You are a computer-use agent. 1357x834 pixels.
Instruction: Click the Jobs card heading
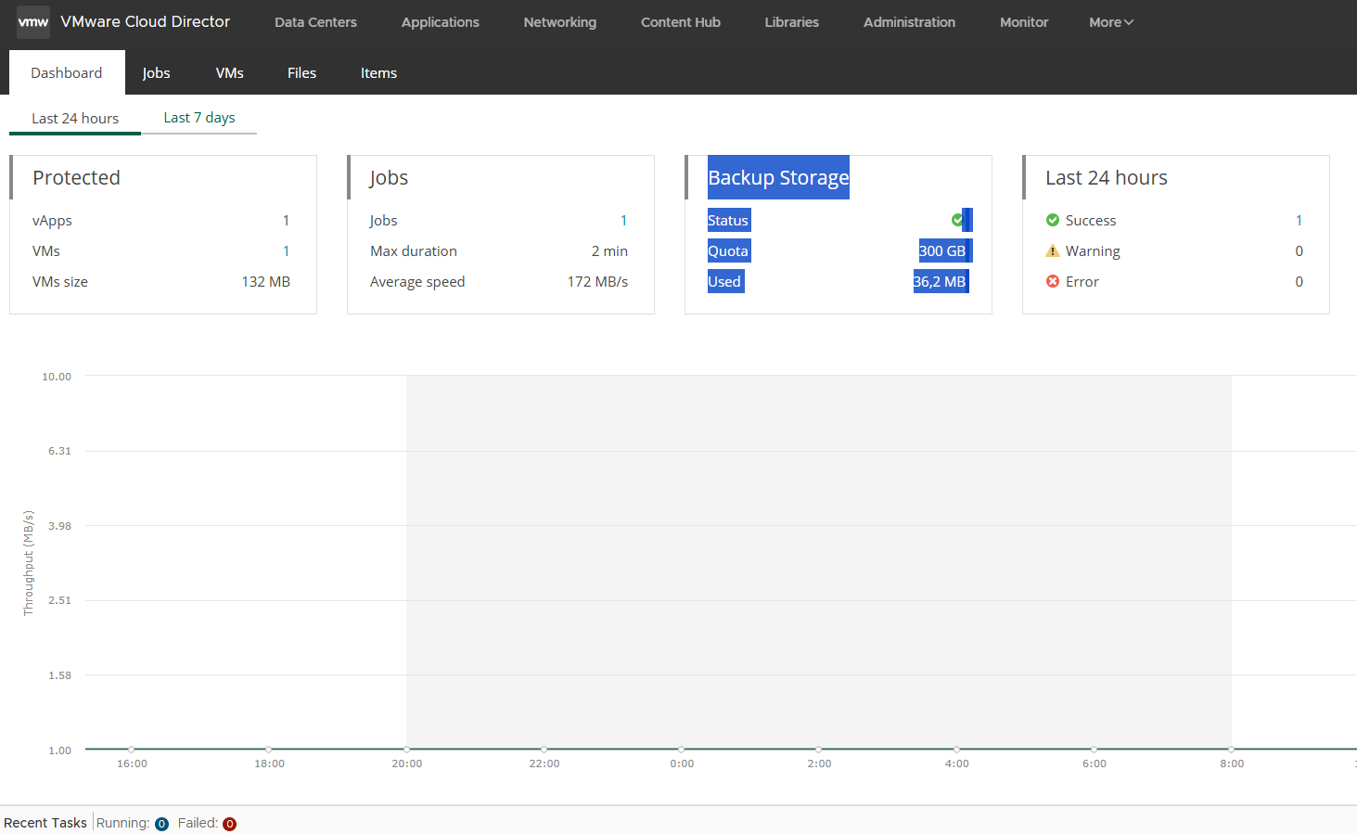[x=389, y=177]
